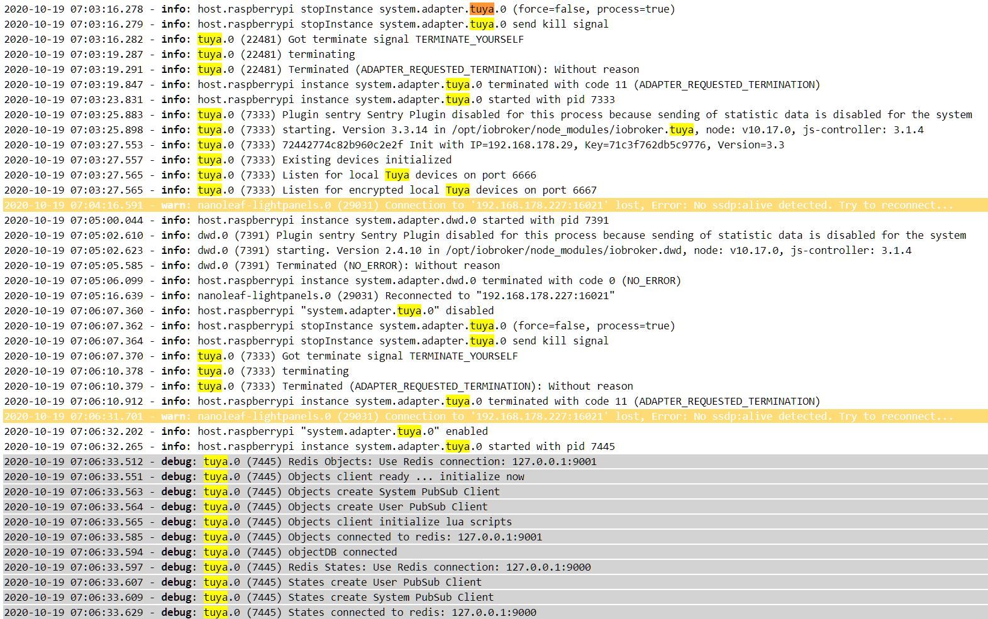
Task: Click the 'Objects connected to redis: 127.0.0.1:9001' line
Action: tap(496, 537)
